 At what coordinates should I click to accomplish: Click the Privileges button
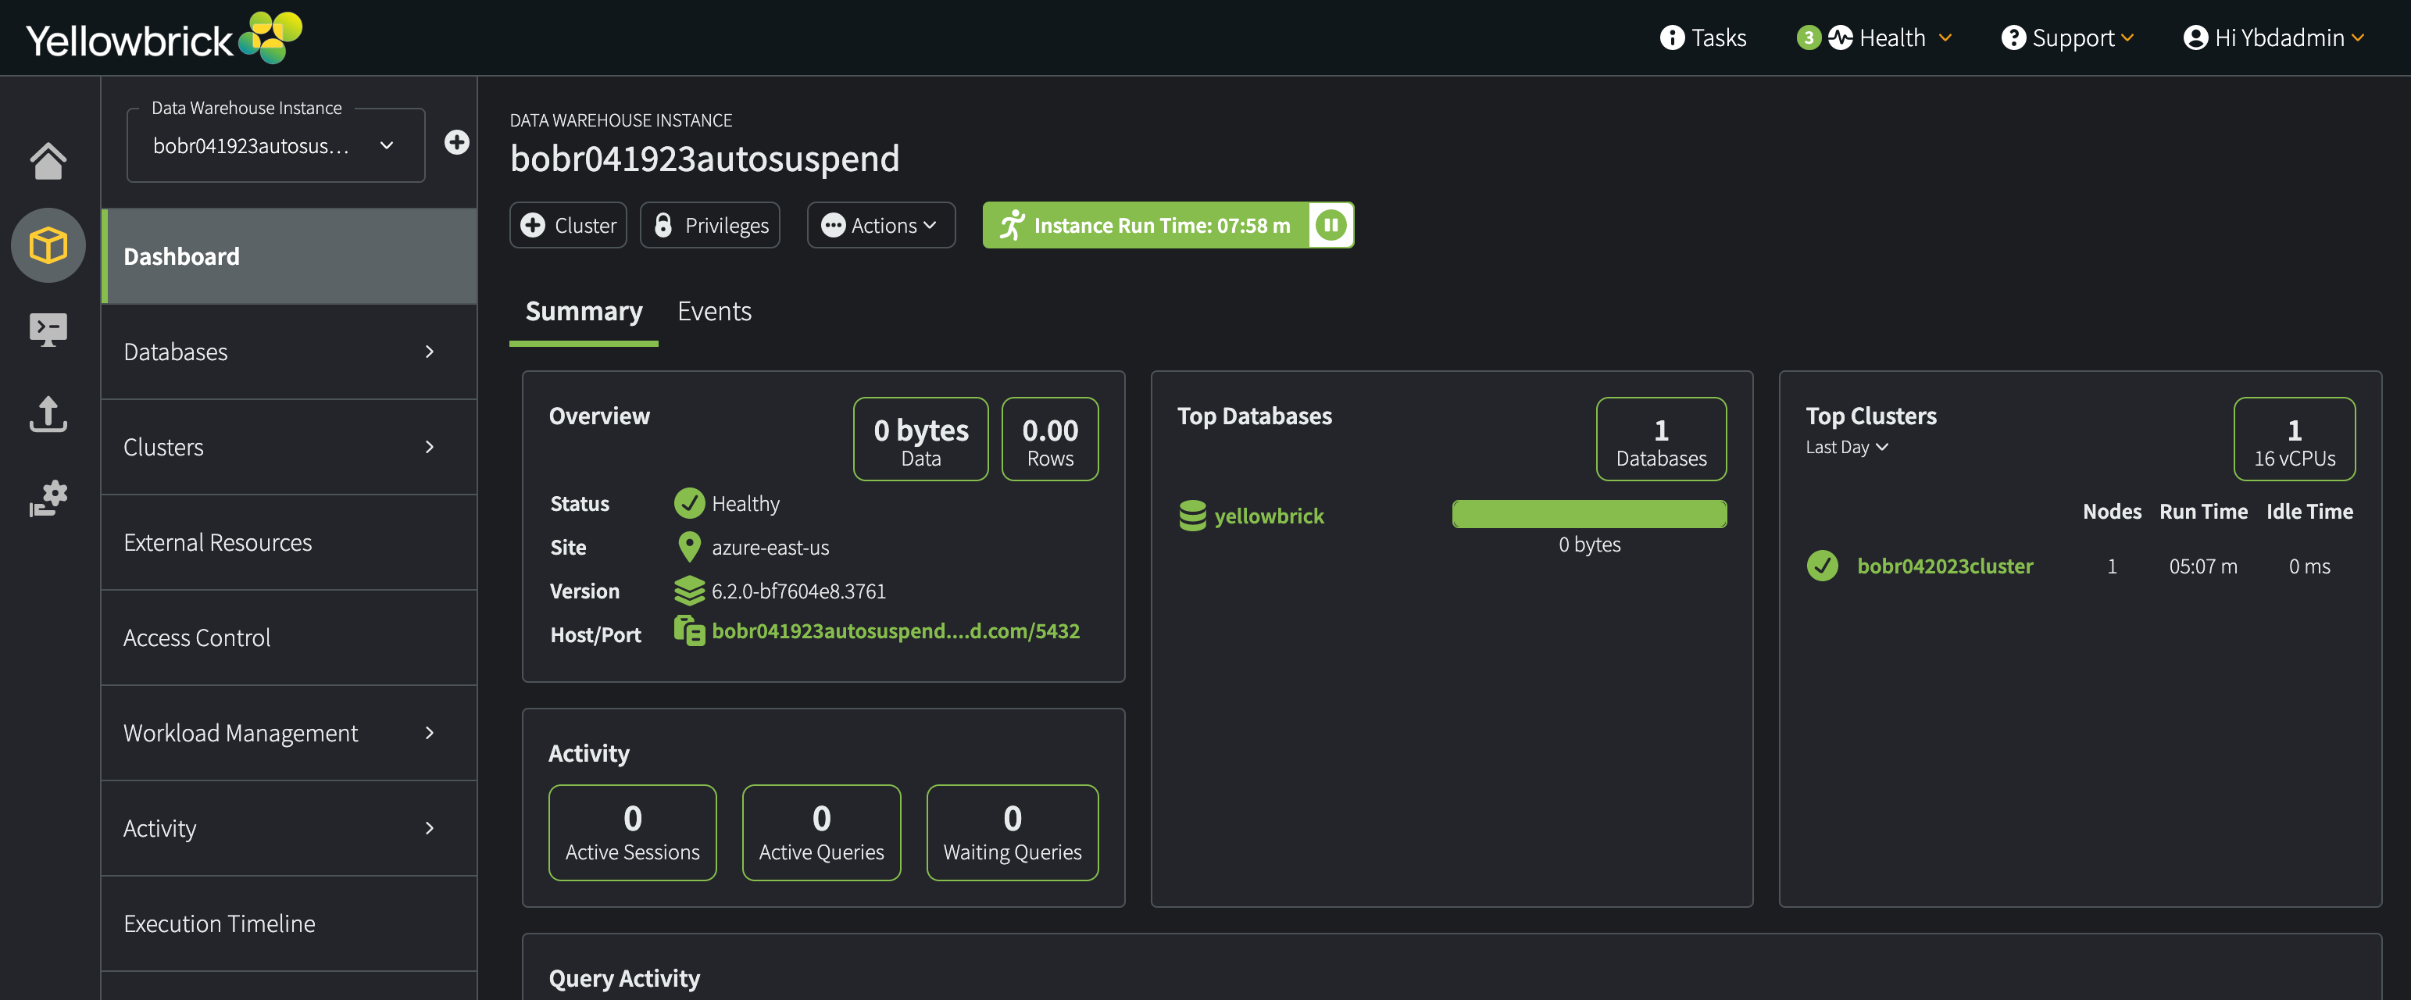click(x=709, y=225)
